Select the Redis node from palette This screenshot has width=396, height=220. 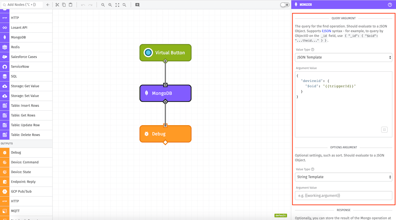click(x=26, y=47)
